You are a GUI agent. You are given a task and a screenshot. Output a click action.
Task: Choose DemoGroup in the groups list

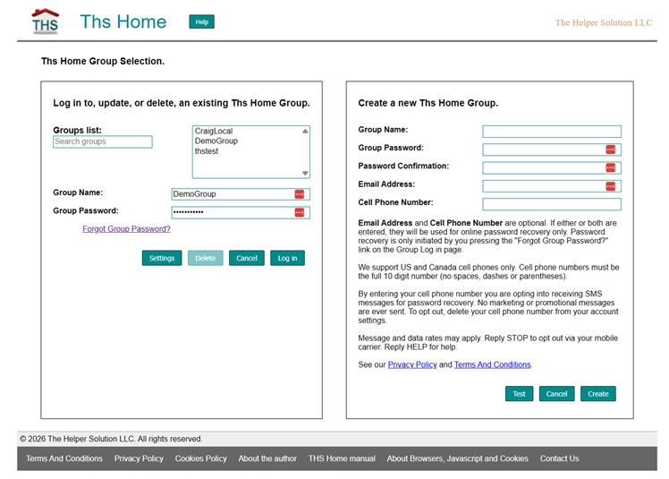point(216,141)
